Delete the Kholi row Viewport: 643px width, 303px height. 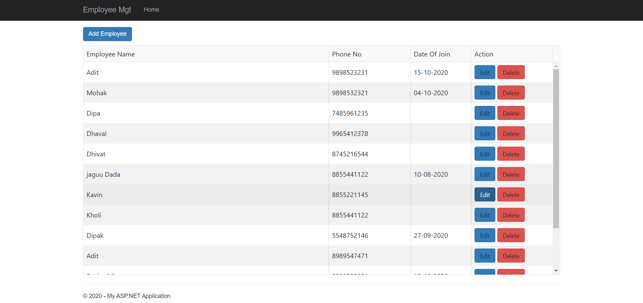click(x=511, y=215)
